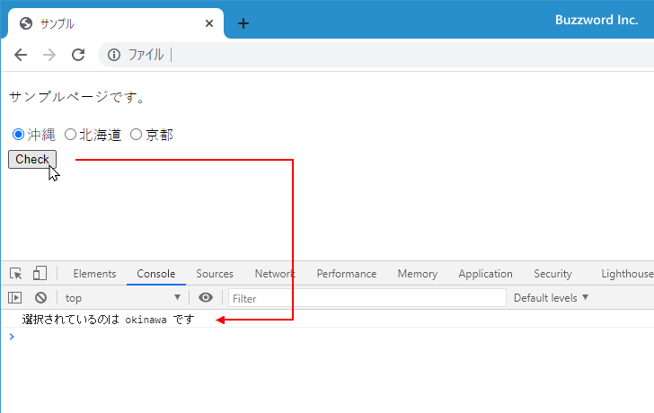The image size is (654, 413).
Task: Select the 沖縄 radio button
Action: click(18, 134)
